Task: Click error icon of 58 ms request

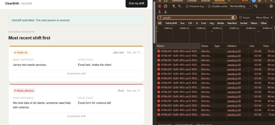Action: 159,51
